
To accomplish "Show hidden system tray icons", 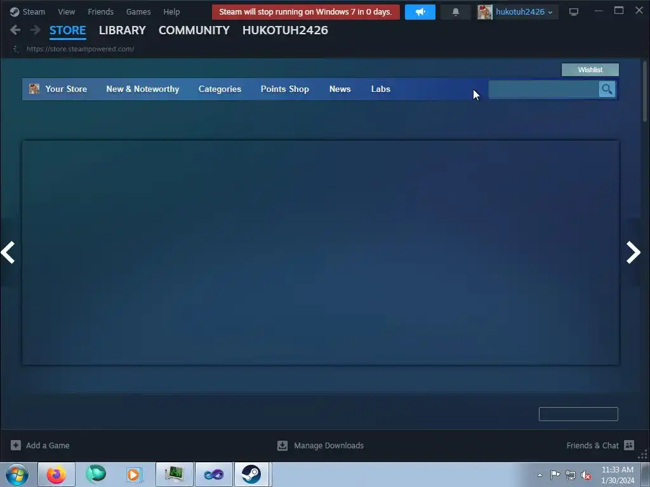I will [540, 475].
